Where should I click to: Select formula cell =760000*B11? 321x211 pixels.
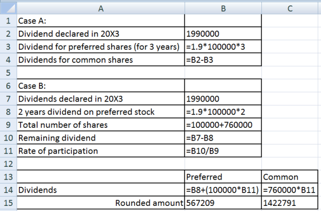(x=290, y=190)
